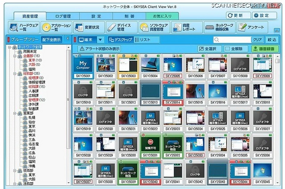The width and height of the screenshot is (285, 189).
Task: Select My Computer terminal SKY25001
Action: 83,67
